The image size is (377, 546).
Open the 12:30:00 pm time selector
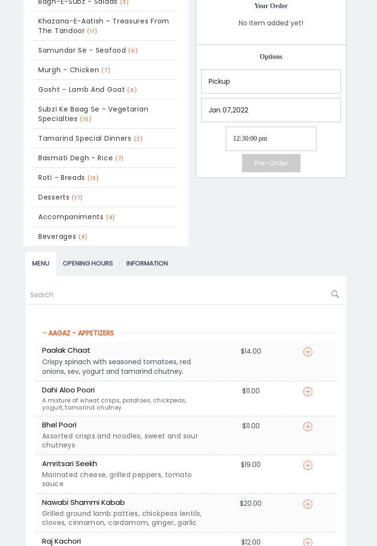pyautogui.click(x=271, y=139)
